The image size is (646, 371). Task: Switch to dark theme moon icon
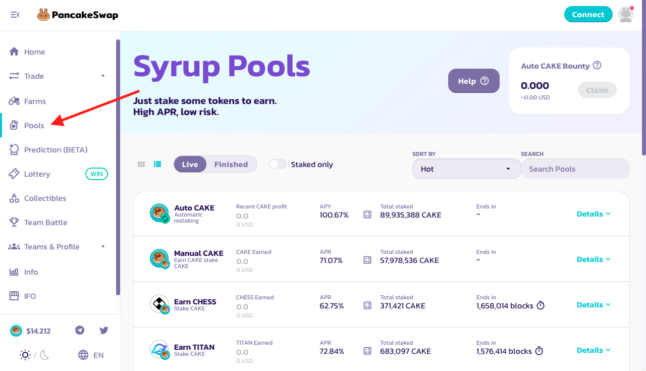[45, 355]
